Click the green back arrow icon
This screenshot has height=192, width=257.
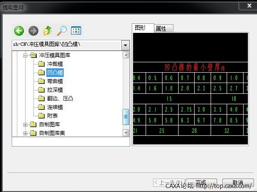[19, 31]
